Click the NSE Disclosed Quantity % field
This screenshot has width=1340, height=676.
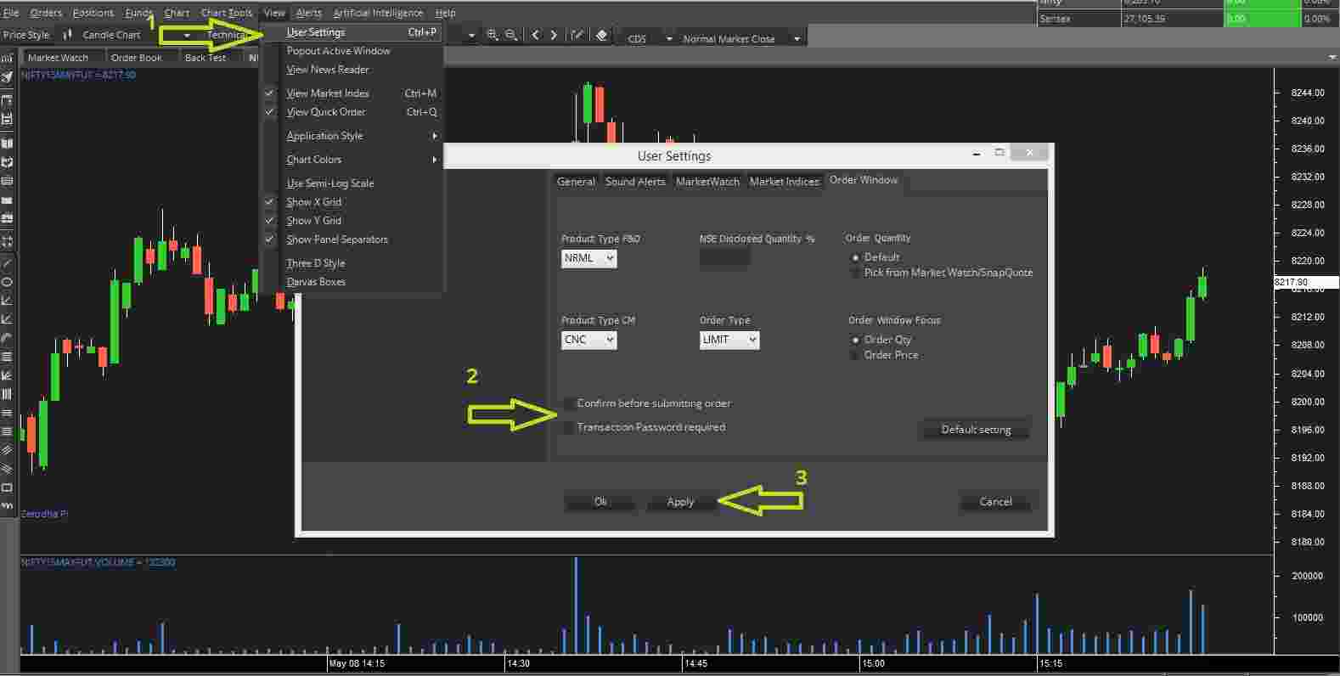(x=723, y=259)
